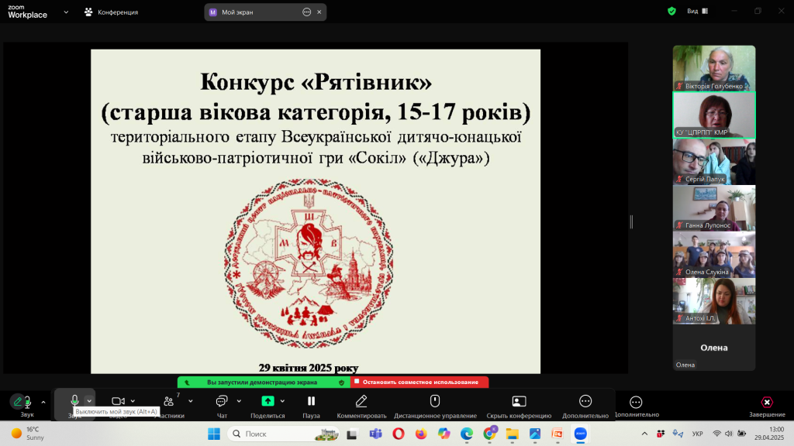Open the volume speaker tray icon
Viewport: 794px width, 446px height.
click(x=729, y=434)
